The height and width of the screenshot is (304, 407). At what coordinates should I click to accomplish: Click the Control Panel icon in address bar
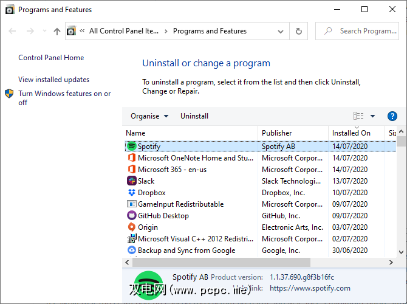(x=72, y=31)
